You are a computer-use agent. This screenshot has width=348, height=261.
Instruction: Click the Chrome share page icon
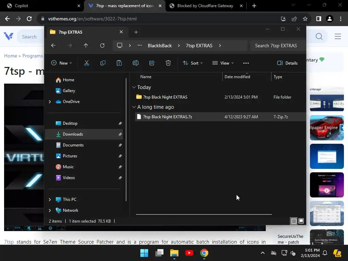coord(294,19)
